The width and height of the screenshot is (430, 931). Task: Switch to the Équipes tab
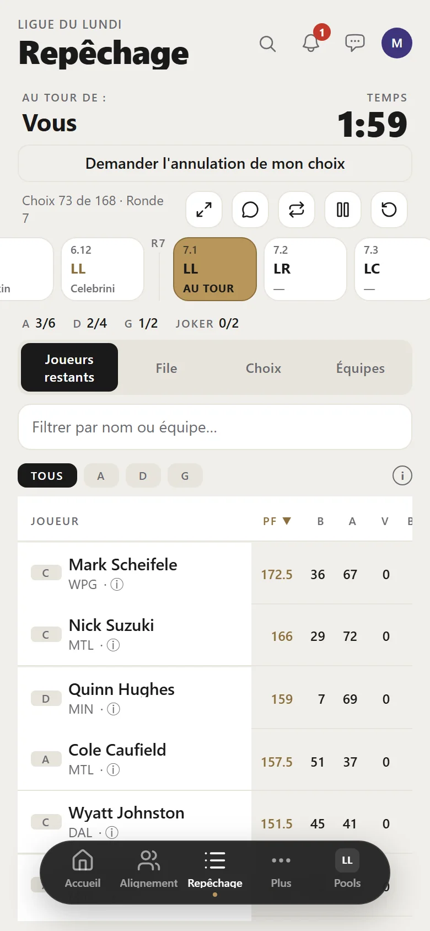tap(361, 368)
